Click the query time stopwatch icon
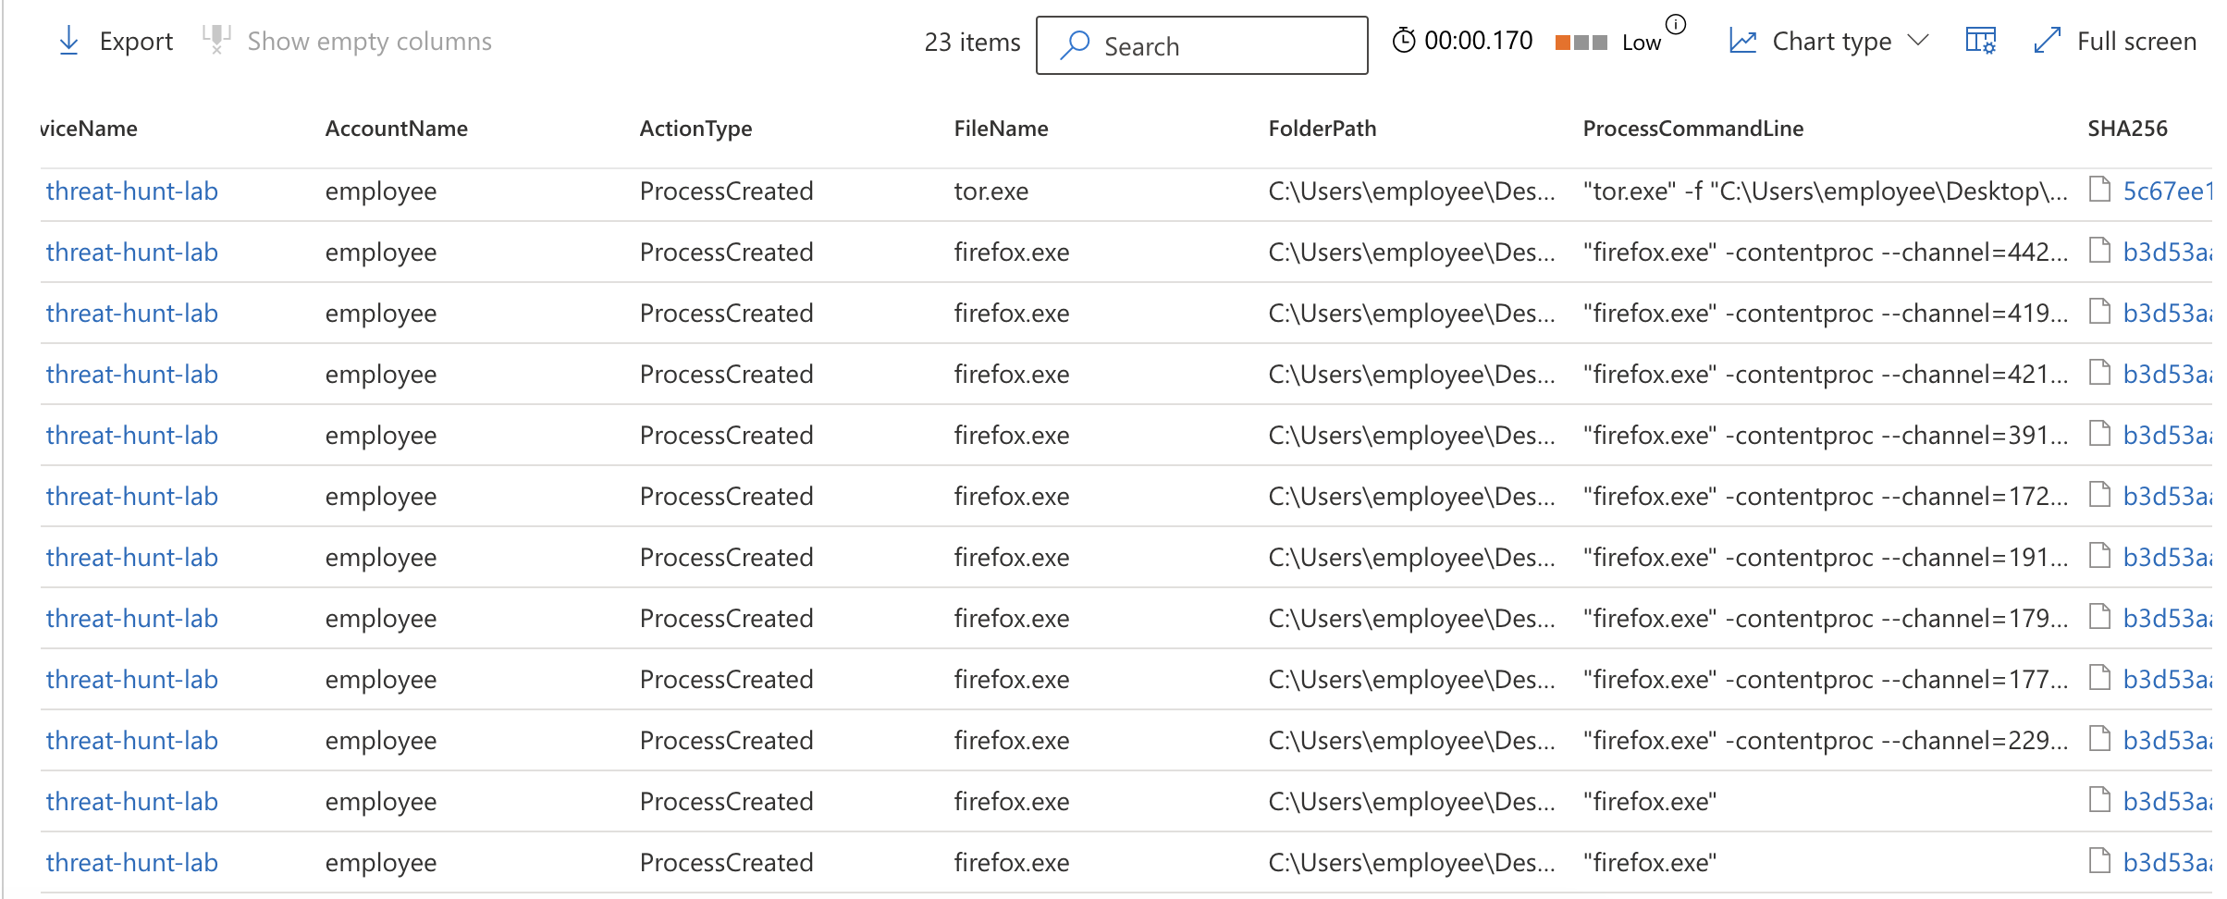The width and height of the screenshot is (2227, 899). tap(1404, 41)
